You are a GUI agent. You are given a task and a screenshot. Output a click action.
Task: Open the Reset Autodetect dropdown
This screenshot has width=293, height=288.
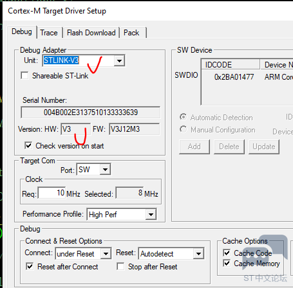point(198,254)
